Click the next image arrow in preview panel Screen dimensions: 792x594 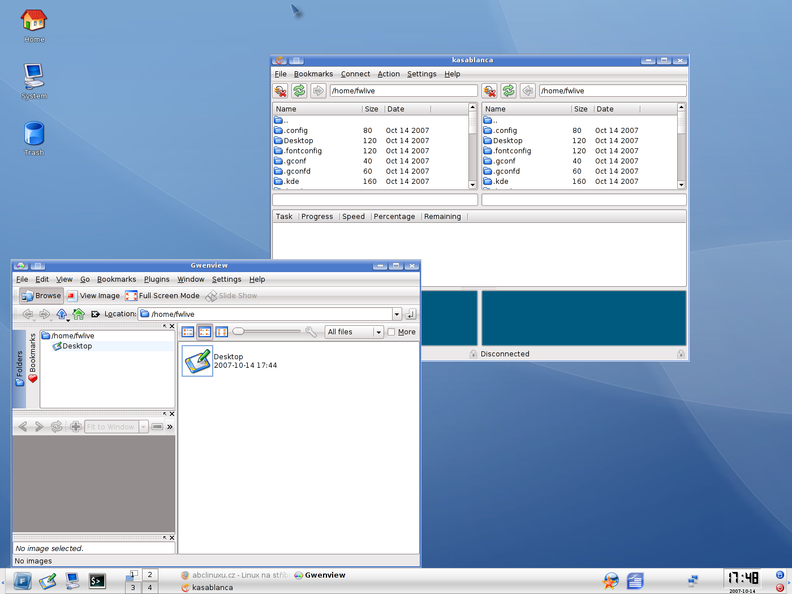tap(39, 427)
